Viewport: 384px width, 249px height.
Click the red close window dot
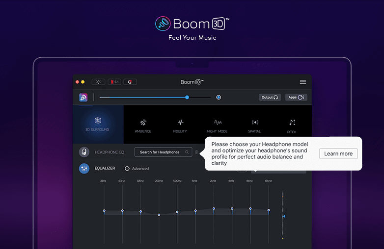tap(77, 82)
